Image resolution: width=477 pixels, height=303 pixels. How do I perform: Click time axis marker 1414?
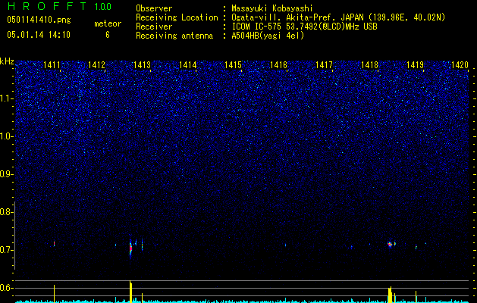[188, 64]
